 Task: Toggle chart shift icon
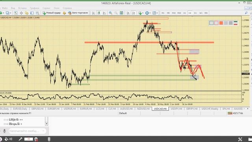133,13
